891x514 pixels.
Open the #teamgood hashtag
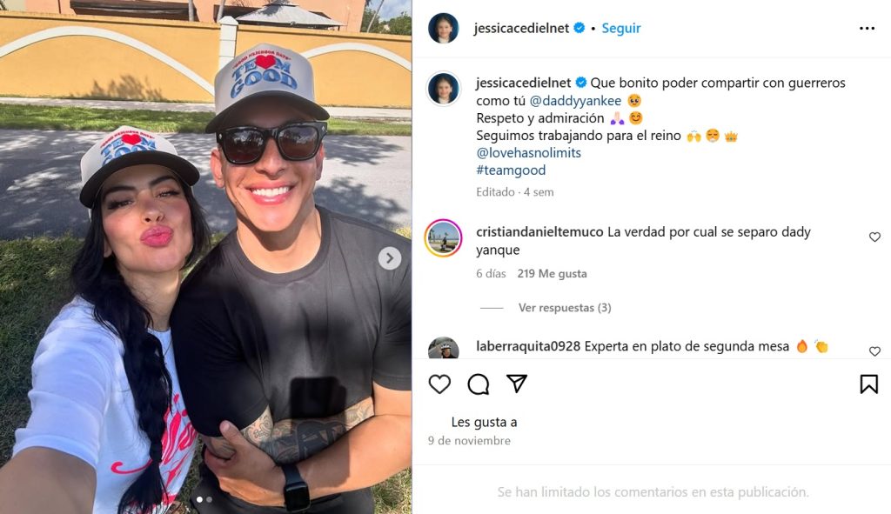(x=511, y=170)
